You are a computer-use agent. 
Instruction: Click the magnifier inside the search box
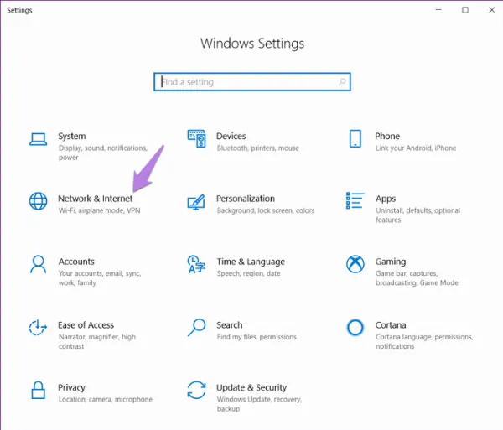(342, 82)
